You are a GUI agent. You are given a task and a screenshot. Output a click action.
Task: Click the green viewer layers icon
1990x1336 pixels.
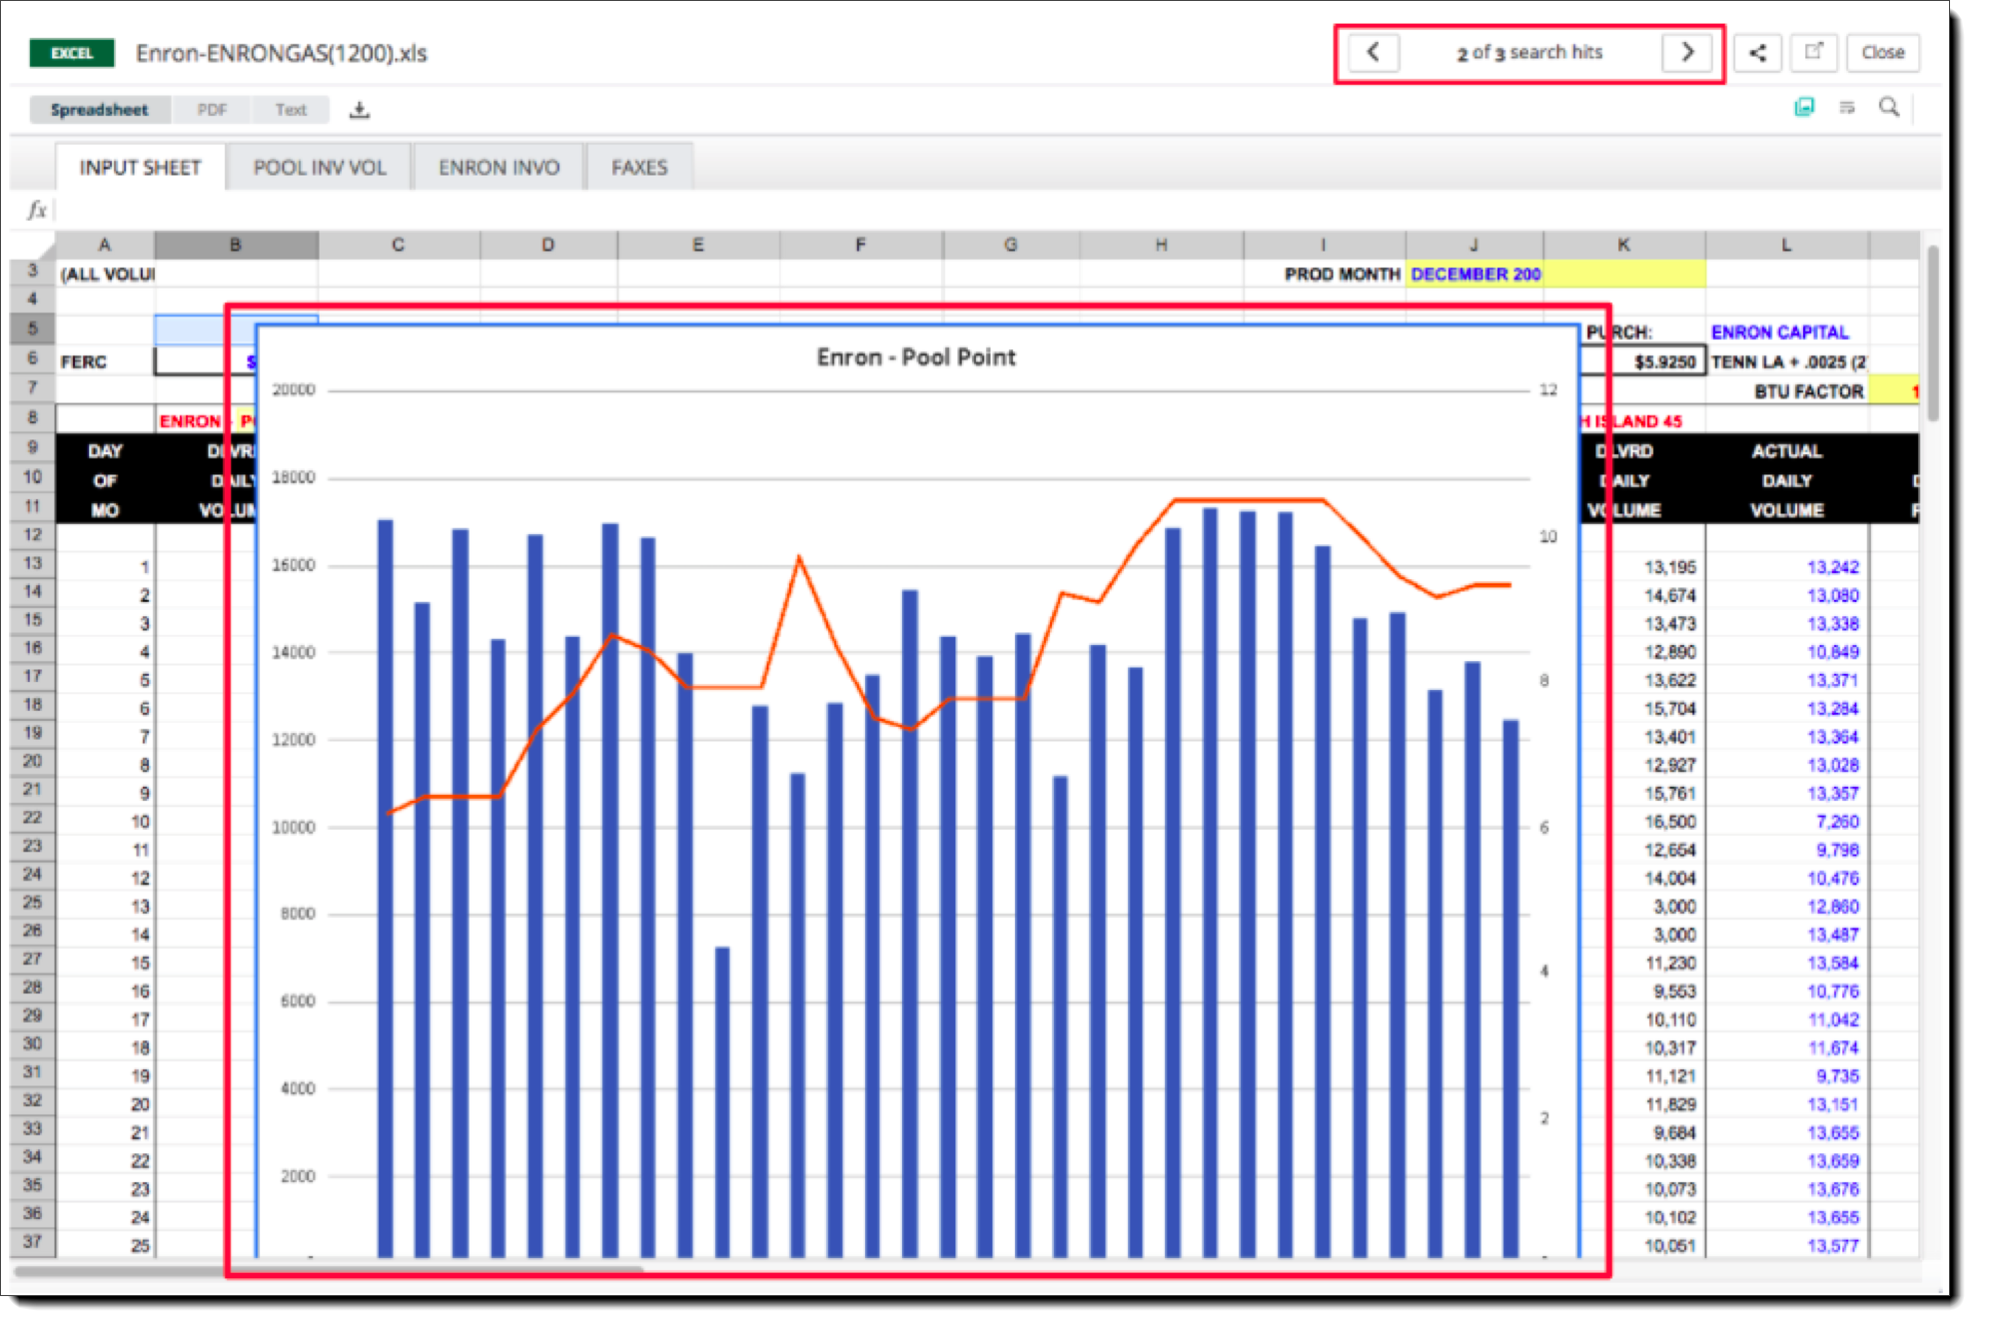[x=1804, y=107]
